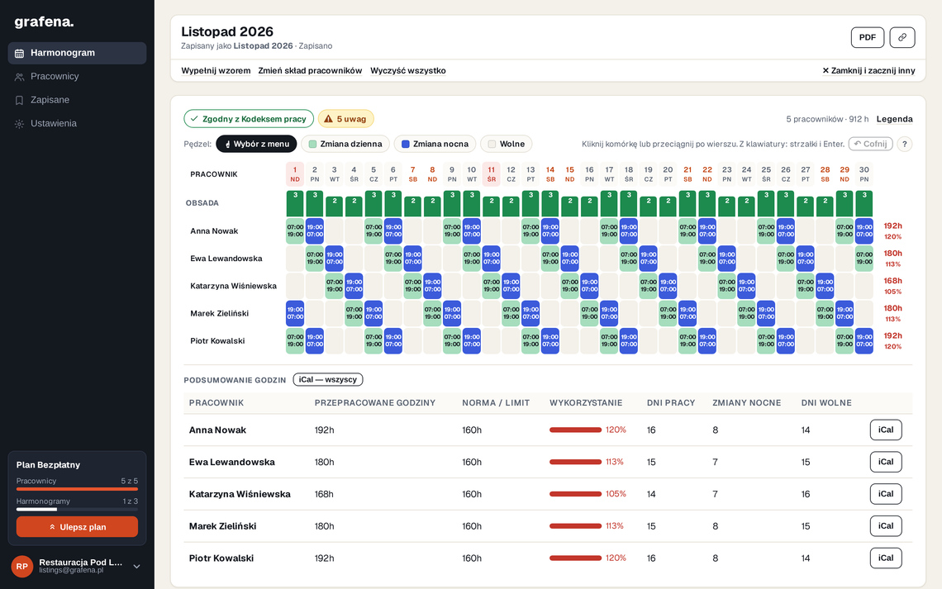This screenshot has width=942, height=589.
Task: Click the Ustawienia gear icon
Action: (19, 124)
